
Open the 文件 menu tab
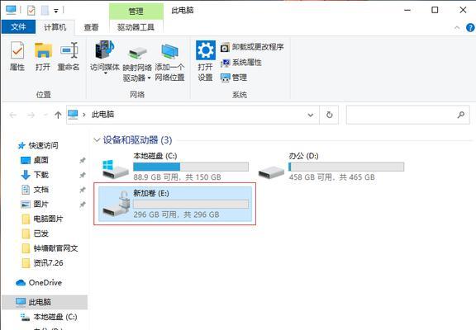tap(18, 27)
